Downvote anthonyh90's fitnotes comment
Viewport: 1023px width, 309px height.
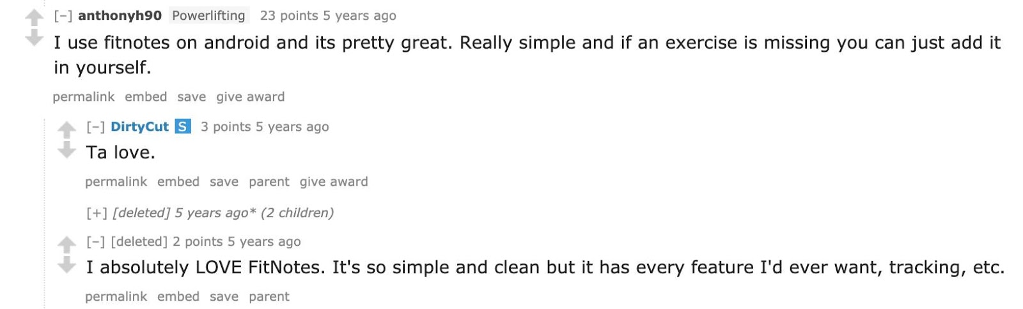tap(34, 38)
